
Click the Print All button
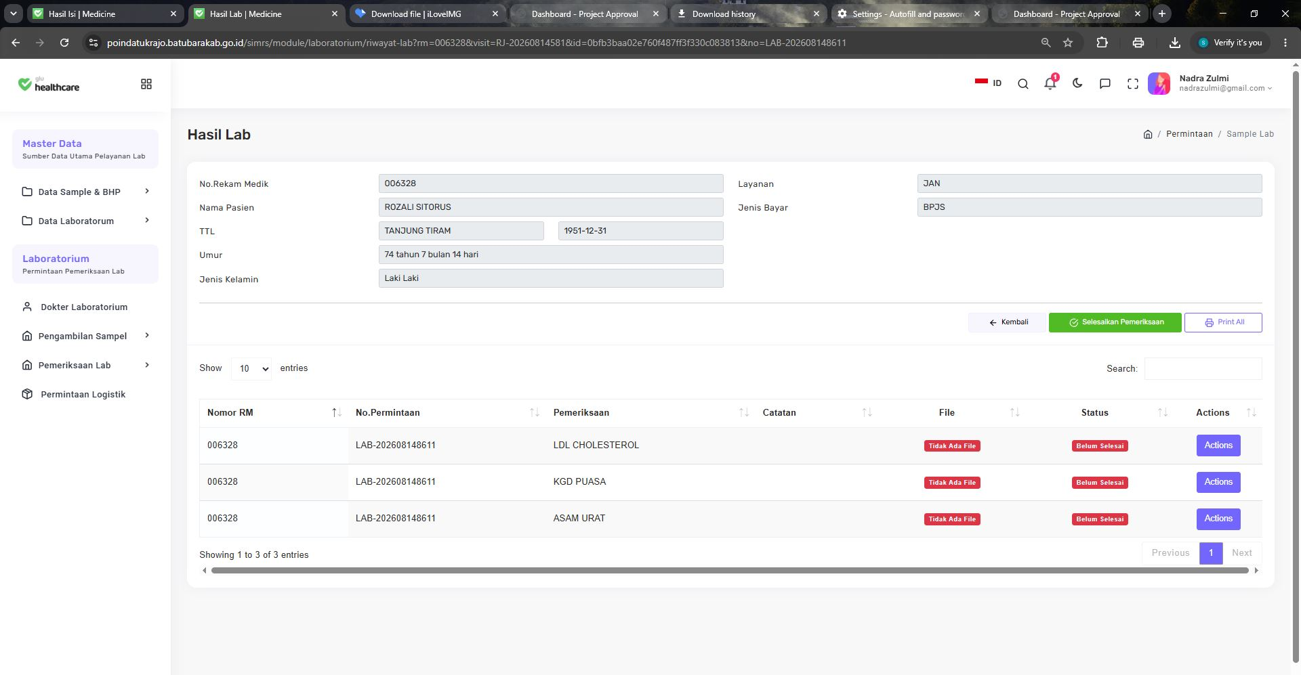(1223, 322)
